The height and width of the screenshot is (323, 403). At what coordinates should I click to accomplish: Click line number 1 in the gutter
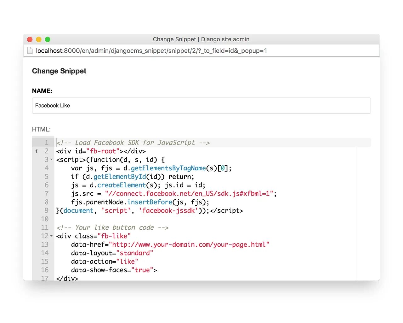coord(47,143)
